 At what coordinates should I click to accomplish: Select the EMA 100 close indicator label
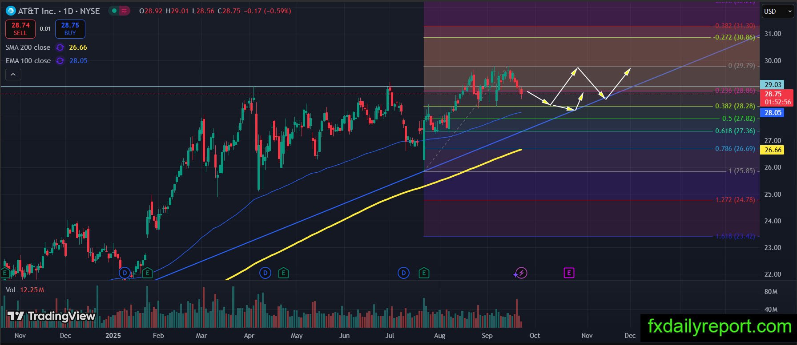(28, 61)
